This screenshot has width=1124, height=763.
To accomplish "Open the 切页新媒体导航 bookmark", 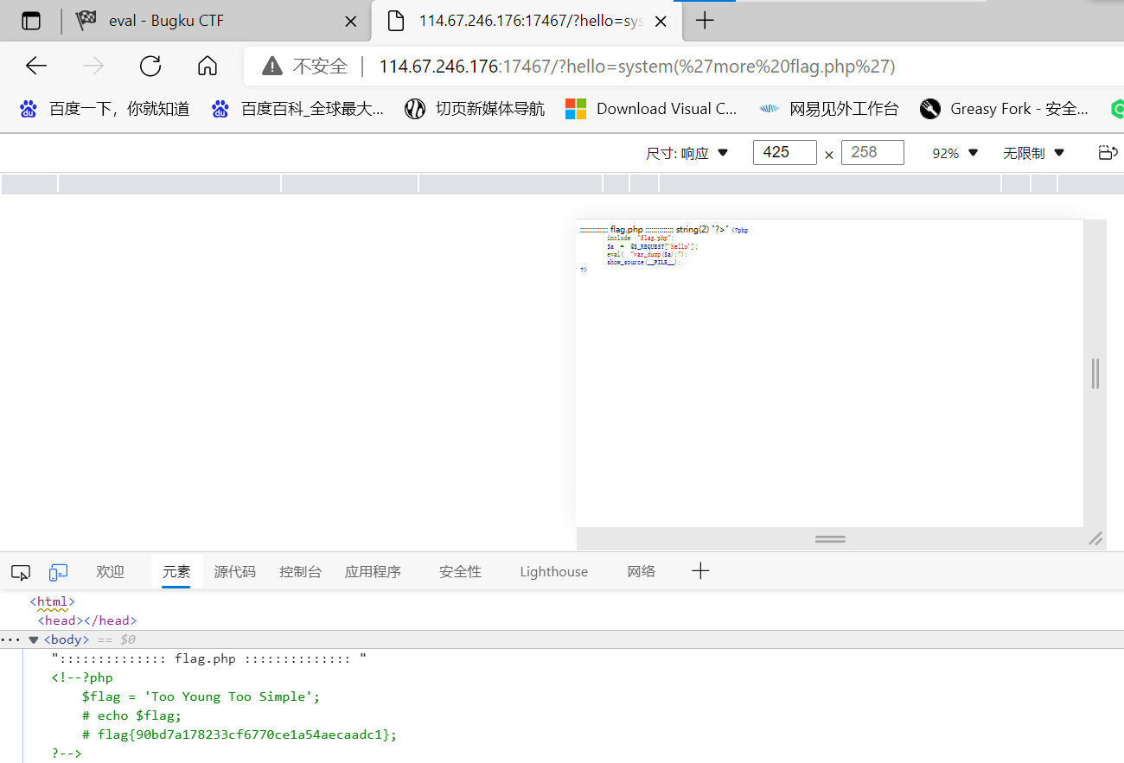I will [x=476, y=109].
